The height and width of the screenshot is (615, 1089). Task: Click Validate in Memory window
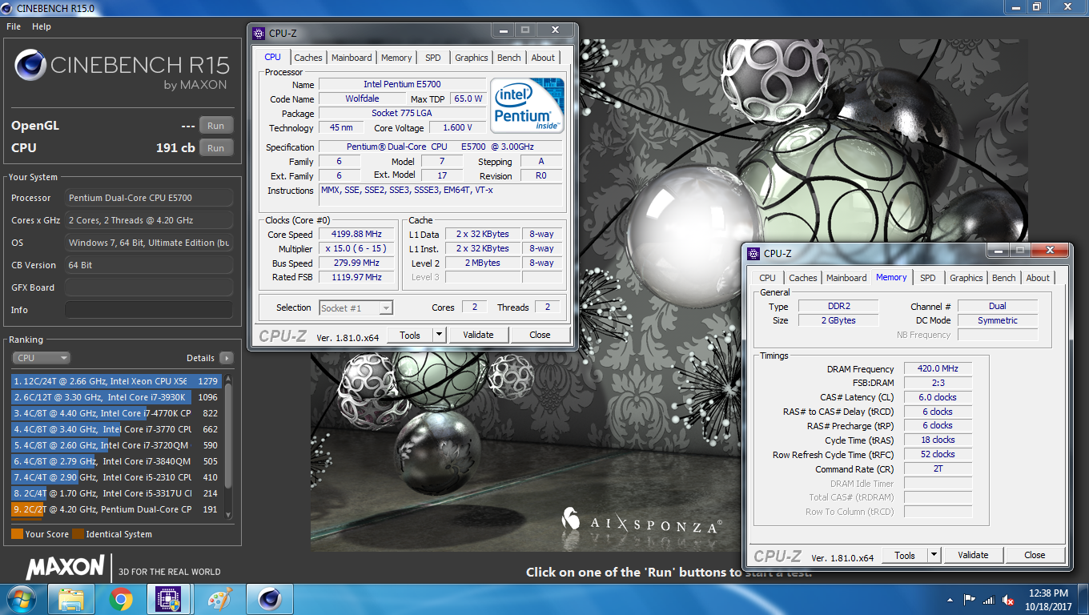click(973, 556)
